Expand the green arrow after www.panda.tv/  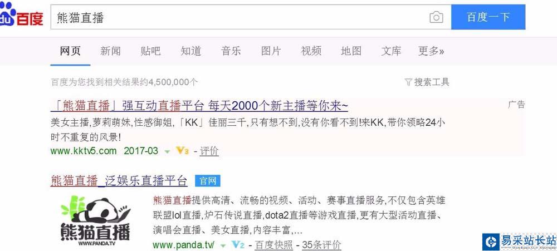point(223,245)
